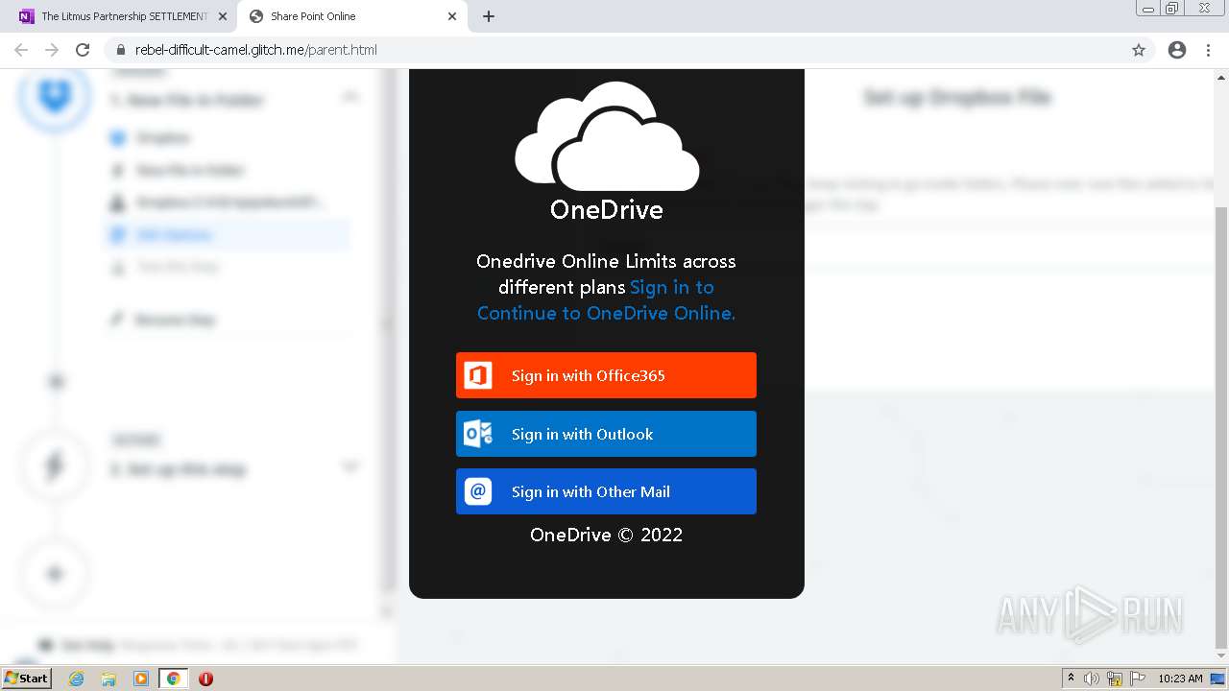
Task: Click the blurred Dropbox sidebar icon
Action: point(54,94)
